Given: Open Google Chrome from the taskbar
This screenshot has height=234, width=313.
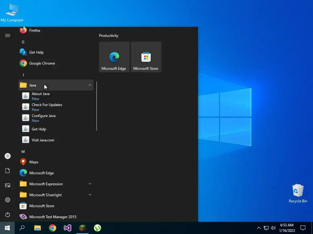Looking at the screenshot, I should point(53,228).
